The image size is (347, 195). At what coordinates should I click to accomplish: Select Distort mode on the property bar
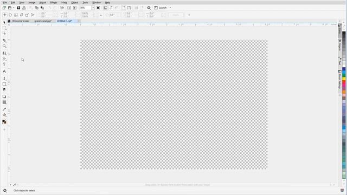(27, 15)
